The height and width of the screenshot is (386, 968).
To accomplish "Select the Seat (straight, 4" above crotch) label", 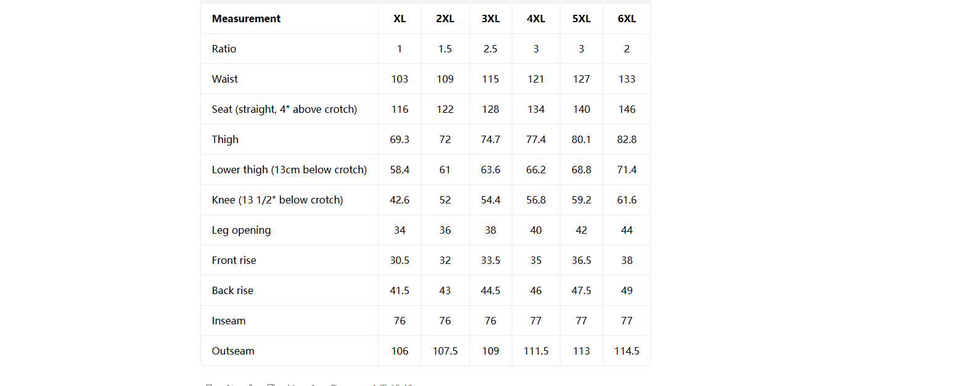I will click(284, 109).
